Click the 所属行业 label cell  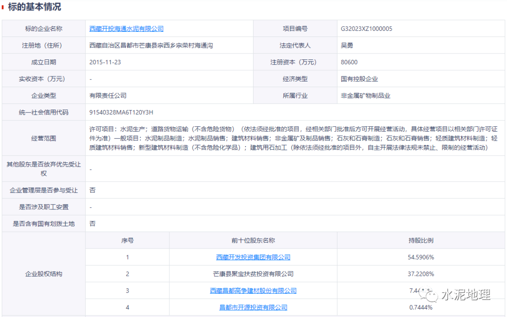[295, 96]
